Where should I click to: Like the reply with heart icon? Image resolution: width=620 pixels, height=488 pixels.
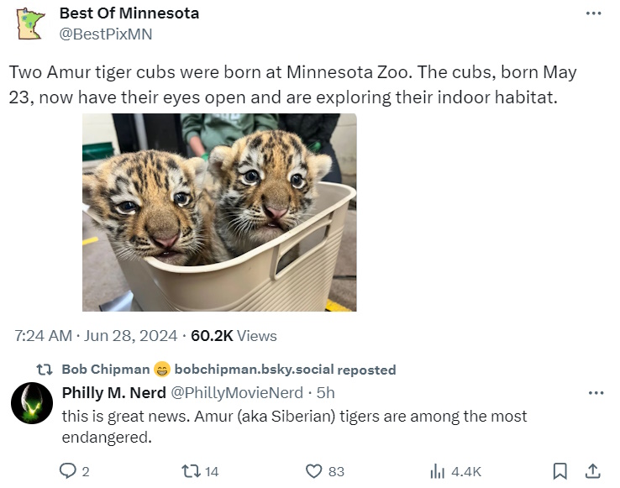[314, 471]
